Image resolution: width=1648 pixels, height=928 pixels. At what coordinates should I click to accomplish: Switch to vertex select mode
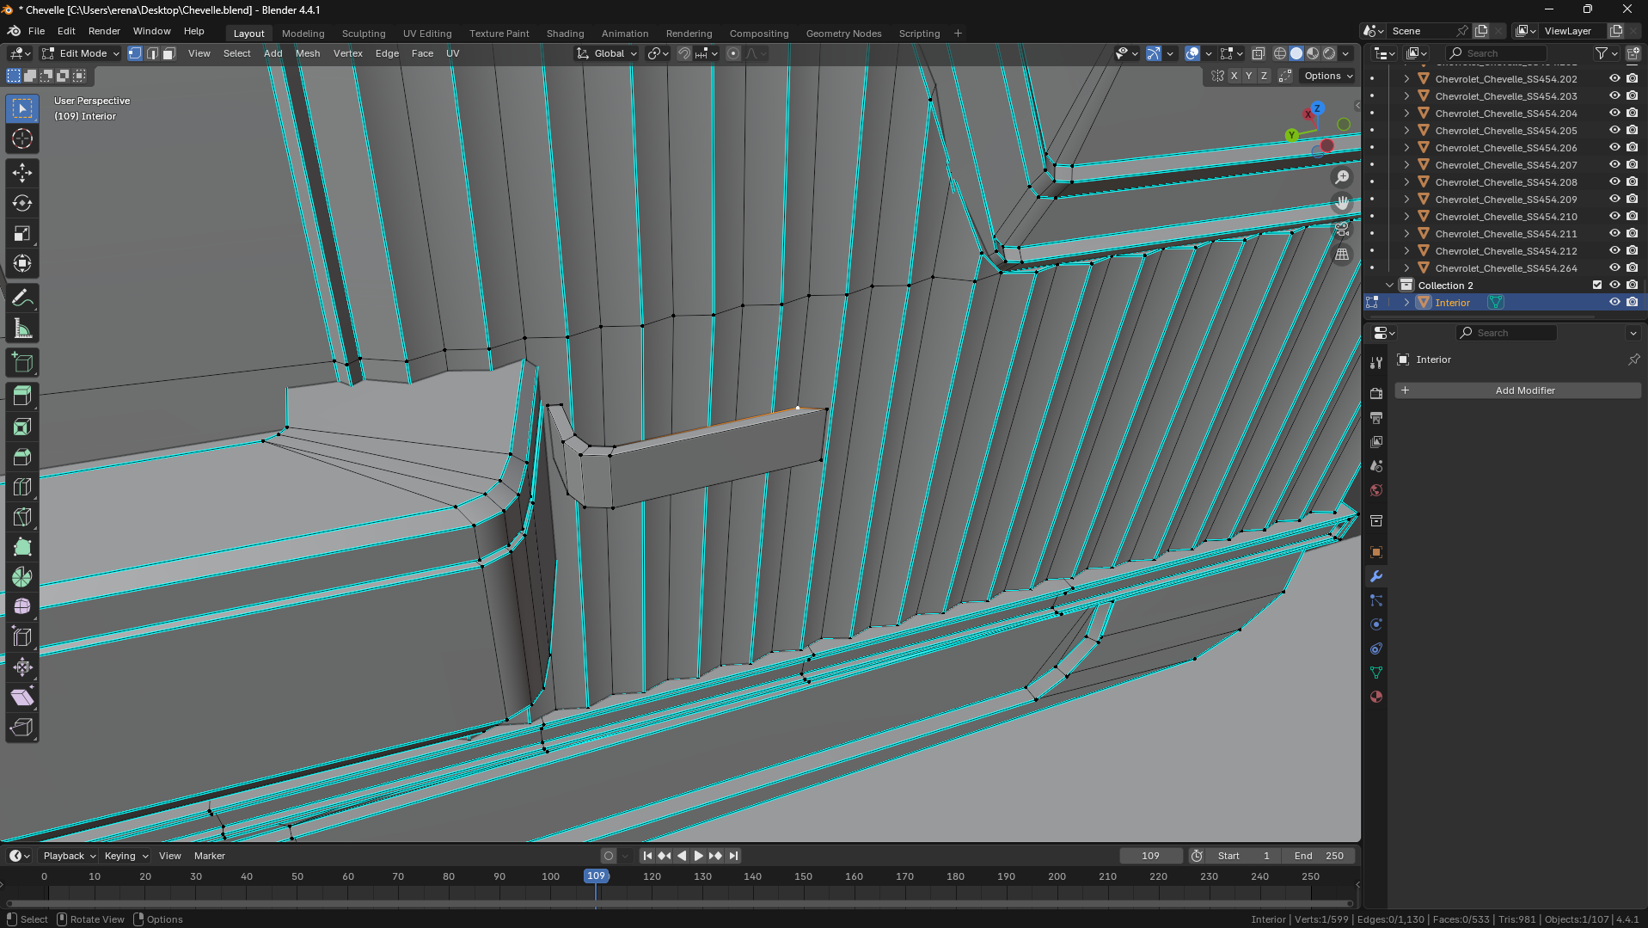pos(135,53)
